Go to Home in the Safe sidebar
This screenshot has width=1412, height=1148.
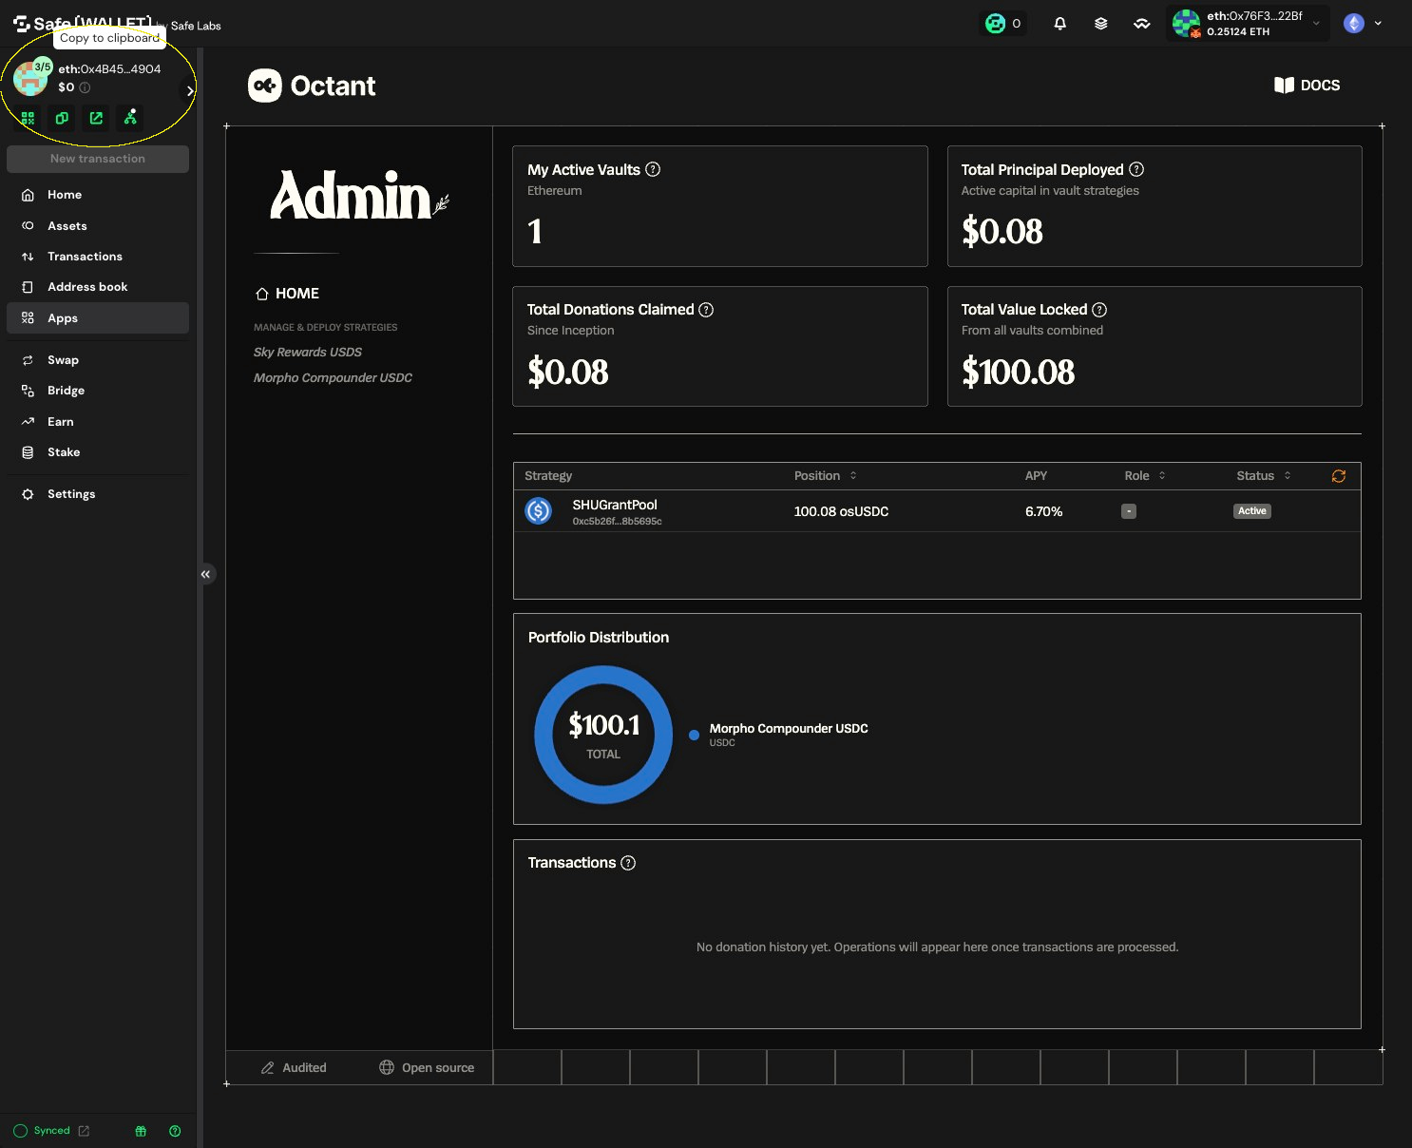point(98,195)
